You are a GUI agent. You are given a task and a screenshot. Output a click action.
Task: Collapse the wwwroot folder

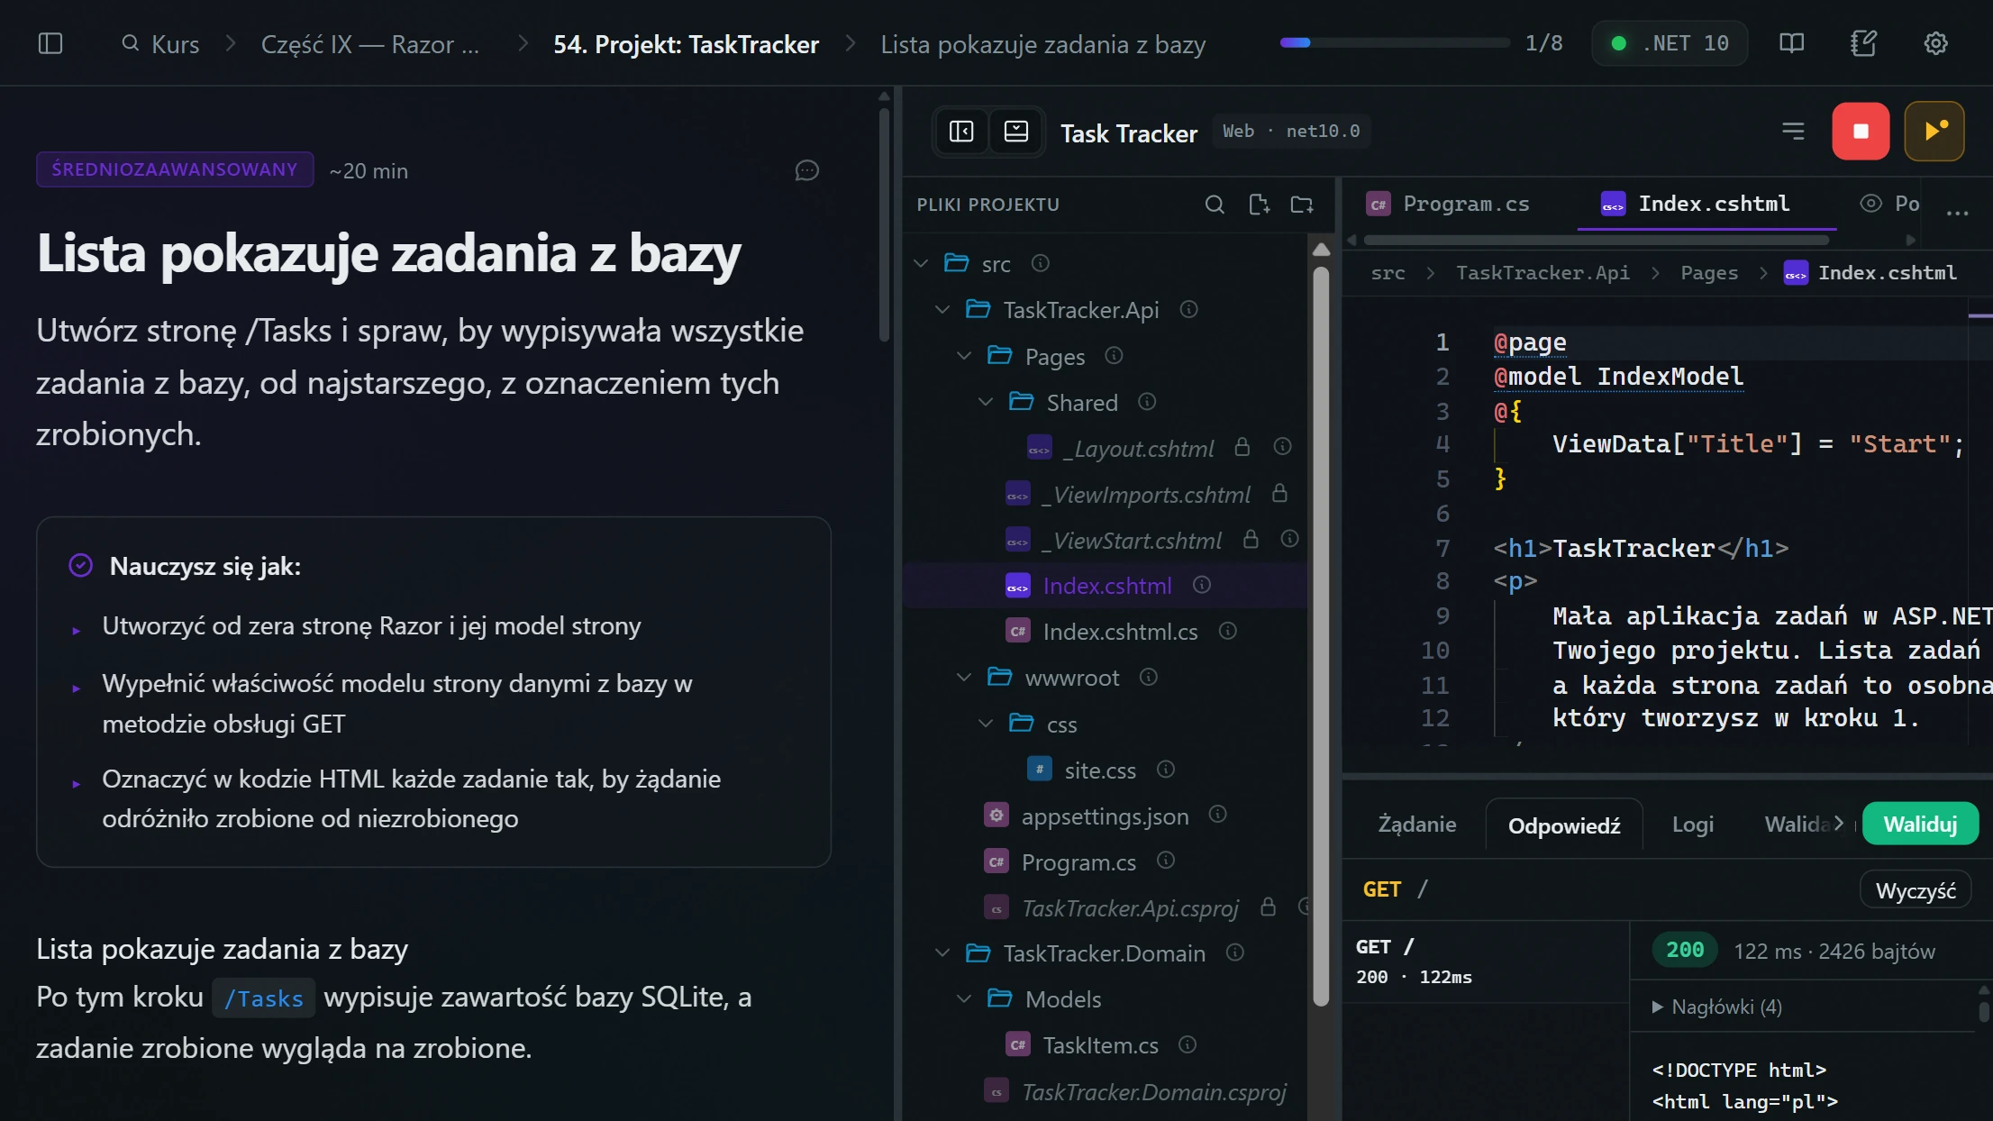click(x=964, y=677)
